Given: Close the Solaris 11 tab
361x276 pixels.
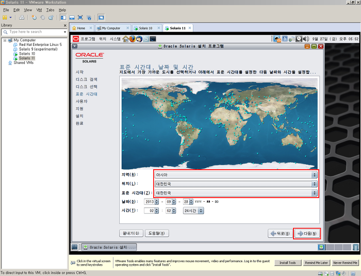Looking at the screenshot, I should (x=190, y=28).
